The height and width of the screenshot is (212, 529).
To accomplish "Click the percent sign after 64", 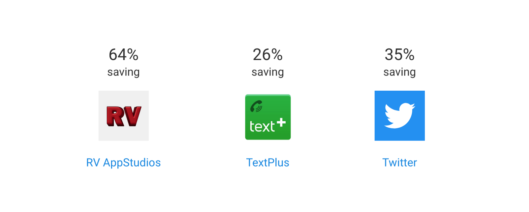I will 133,55.
